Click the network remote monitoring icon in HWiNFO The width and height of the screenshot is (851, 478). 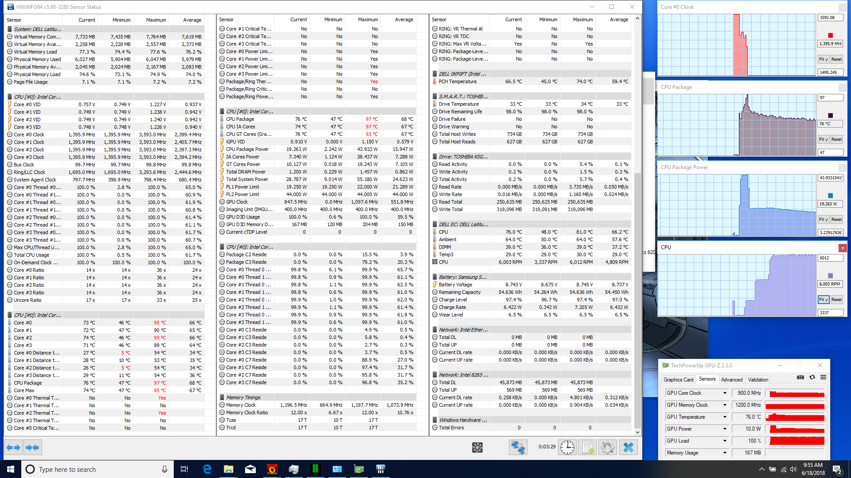(x=518, y=447)
